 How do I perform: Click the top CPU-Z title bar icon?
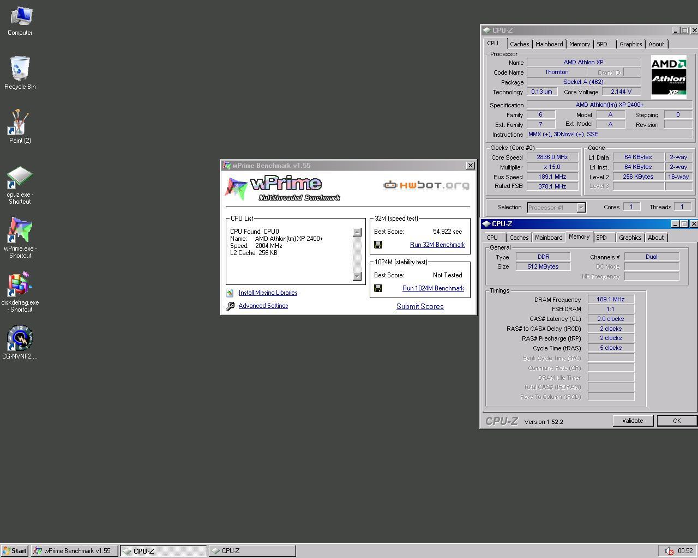(486, 31)
